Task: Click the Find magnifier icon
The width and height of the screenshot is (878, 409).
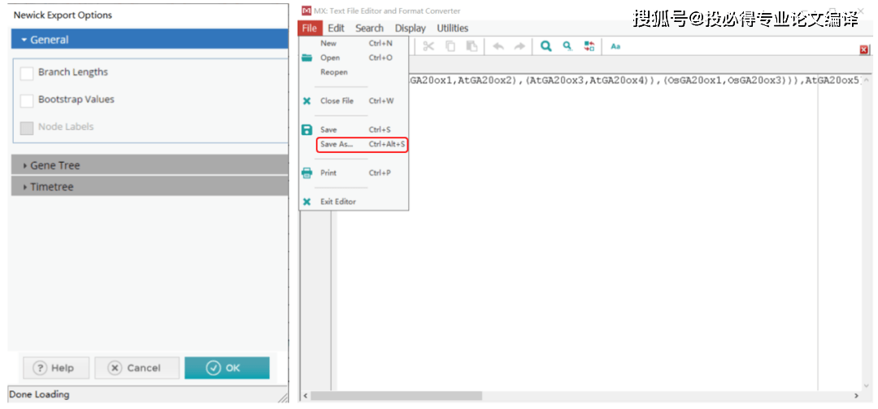Action: [x=546, y=46]
